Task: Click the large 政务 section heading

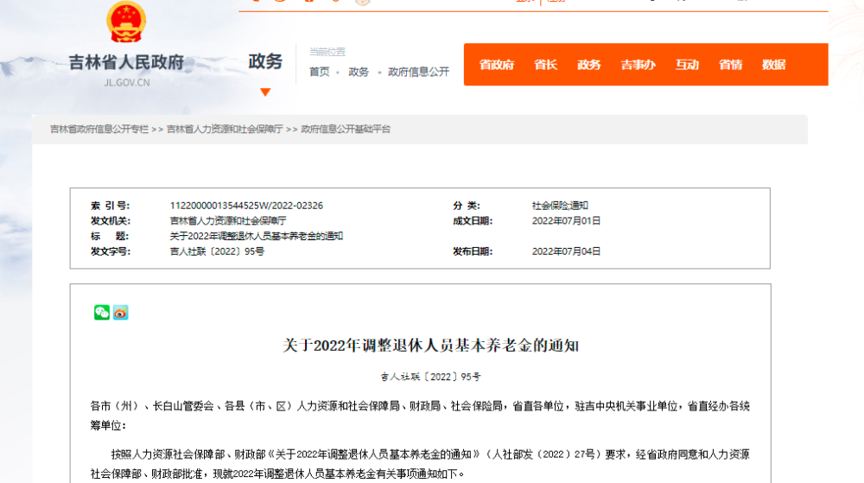Action: (265, 61)
